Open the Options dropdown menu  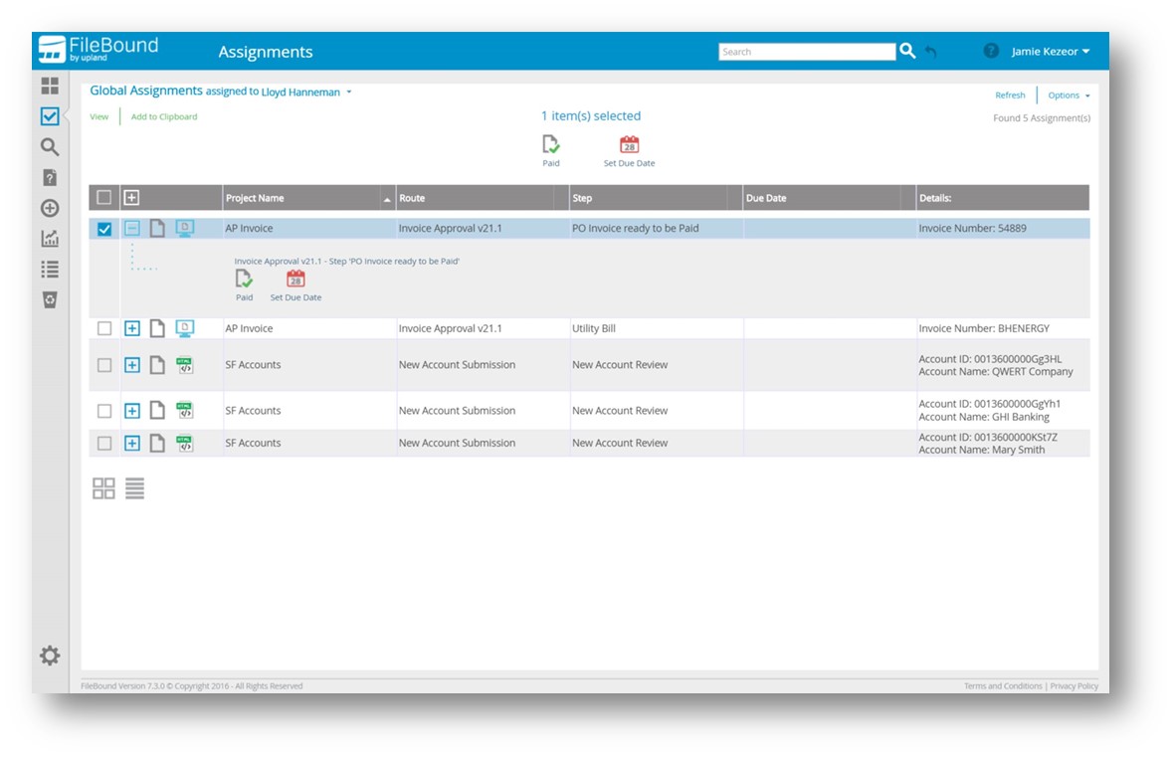coord(1069,95)
